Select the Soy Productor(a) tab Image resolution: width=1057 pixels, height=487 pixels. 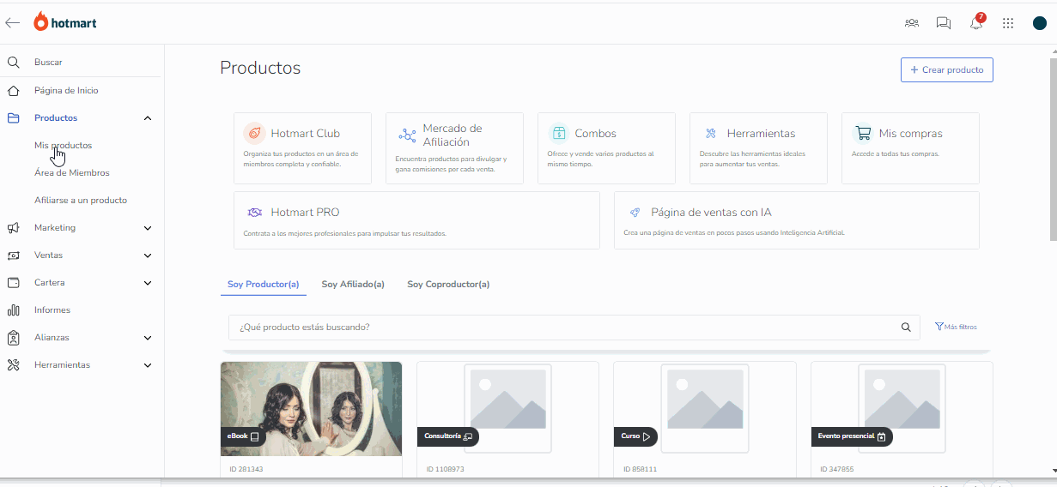coord(263,284)
